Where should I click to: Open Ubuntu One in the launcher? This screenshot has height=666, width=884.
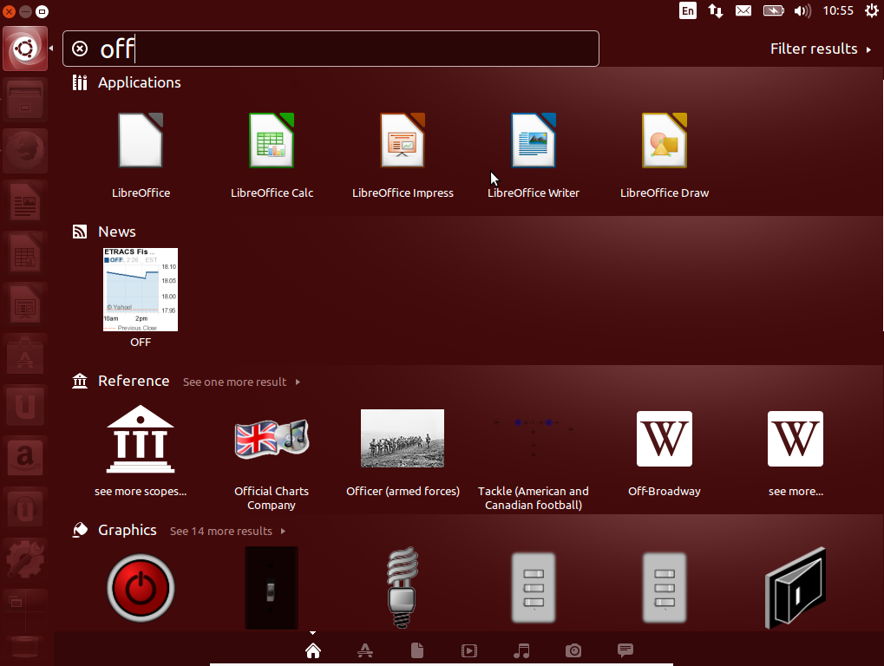(x=25, y=407)
